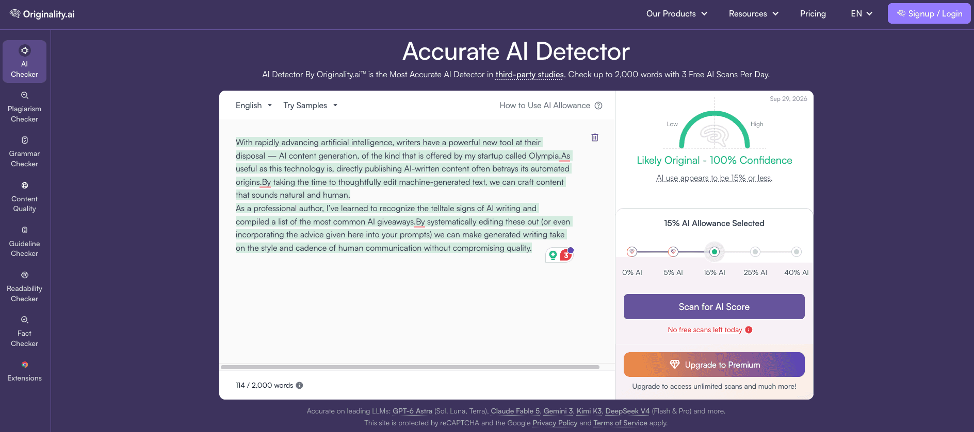Click the help icon beside AI Allowance
974x432 pixels.
[x=598, y=106]
